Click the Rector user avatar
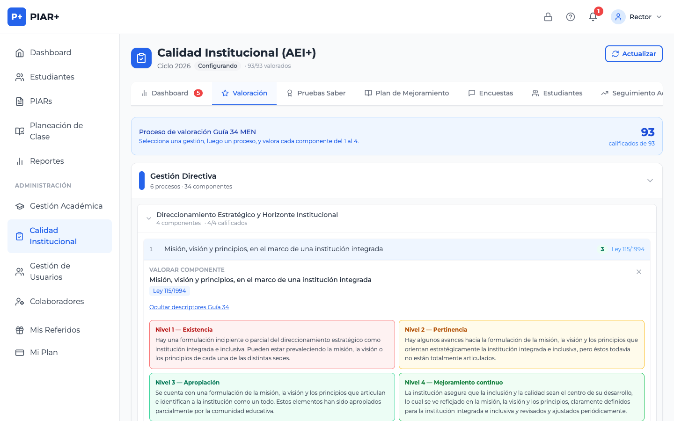Viewport: 674px width, 421px height. (618, 17)
